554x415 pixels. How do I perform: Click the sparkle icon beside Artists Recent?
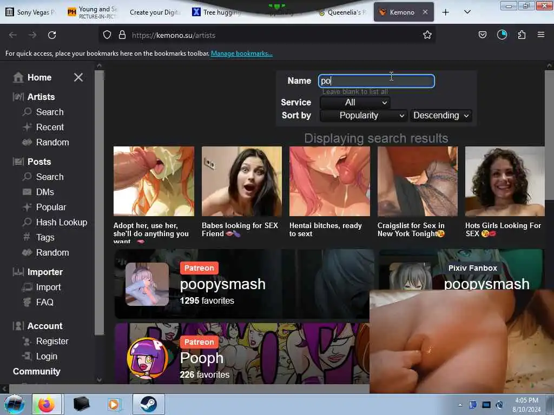[27, 127]
